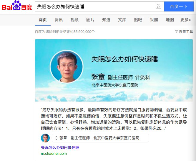Open blue result link 失眠怎么办如何快速睡
The image size is (196, 161).
[60, 147]
